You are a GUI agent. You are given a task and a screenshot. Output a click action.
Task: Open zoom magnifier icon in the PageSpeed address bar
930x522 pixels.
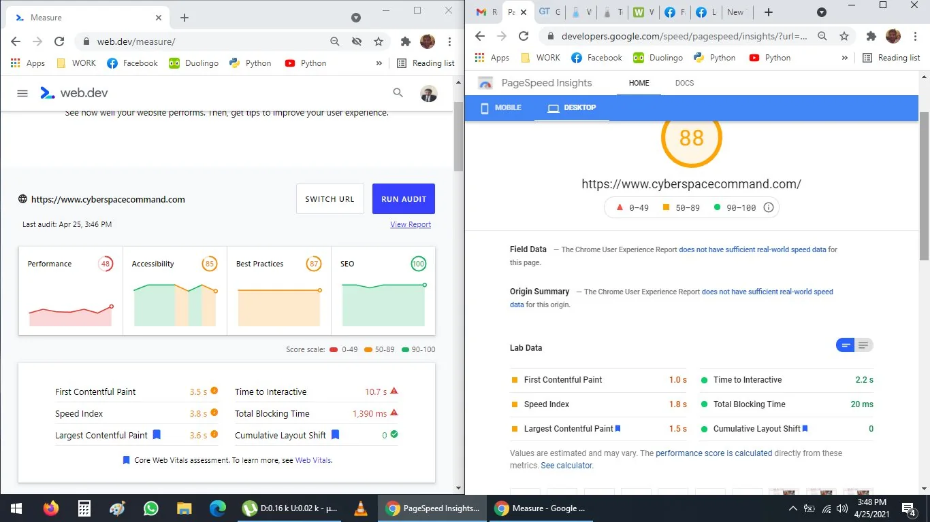click(x=822, y=36)
